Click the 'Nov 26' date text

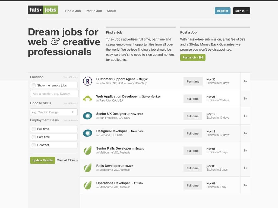point(211,97)
